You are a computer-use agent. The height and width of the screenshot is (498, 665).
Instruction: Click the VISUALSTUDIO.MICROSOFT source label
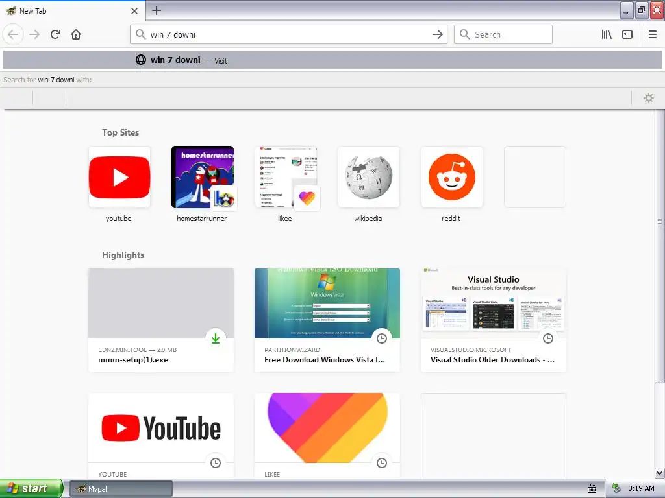(x=471, y=350)
